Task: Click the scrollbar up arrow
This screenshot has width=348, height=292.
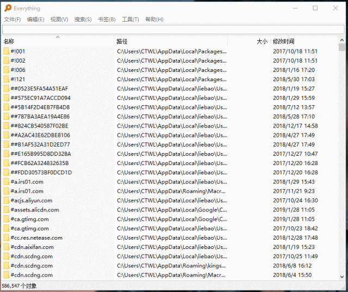Action: tap(342, 40)
